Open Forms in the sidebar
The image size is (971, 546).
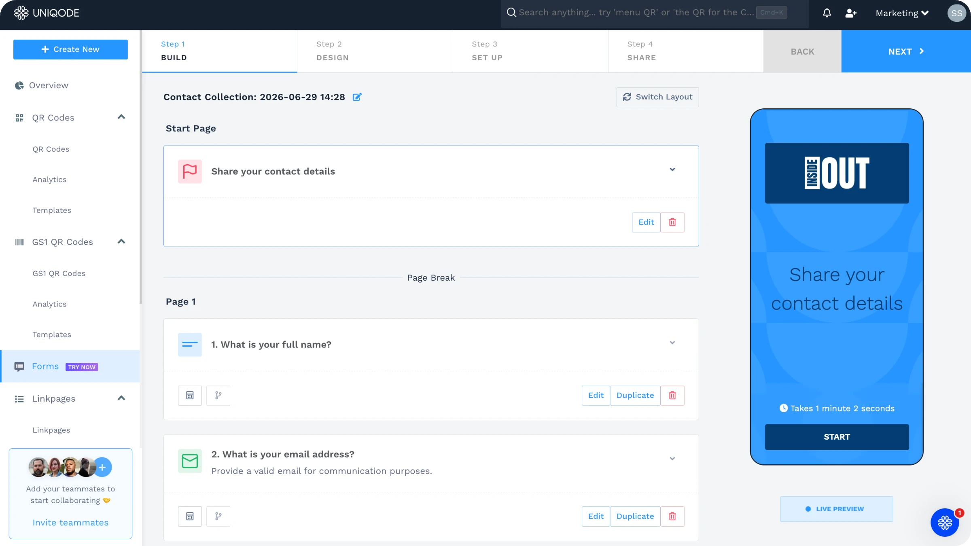70,366
